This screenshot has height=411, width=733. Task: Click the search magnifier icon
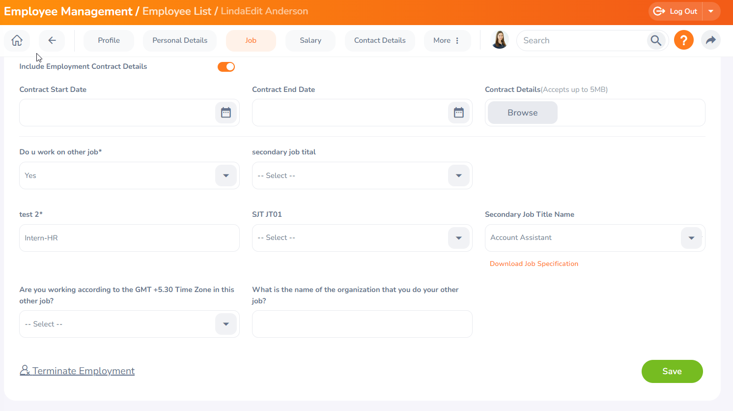(x=656, y=40)
